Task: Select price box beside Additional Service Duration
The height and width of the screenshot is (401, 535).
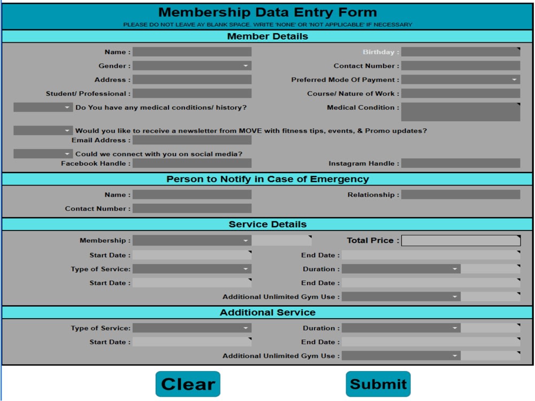Action: (491, 328)
